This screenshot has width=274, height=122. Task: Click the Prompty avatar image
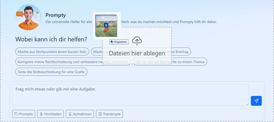tap(28, 17)
